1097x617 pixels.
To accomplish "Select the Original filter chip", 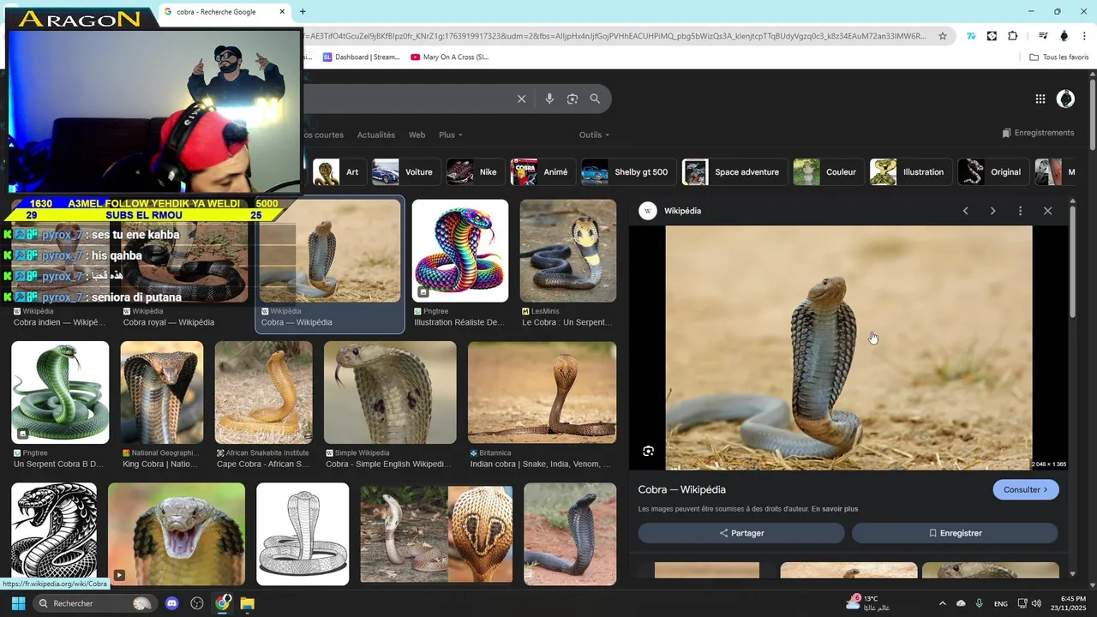I will [x=992, y=172].
